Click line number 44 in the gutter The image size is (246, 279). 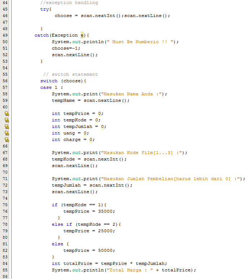pyautogui.click(x=5, y=3)
